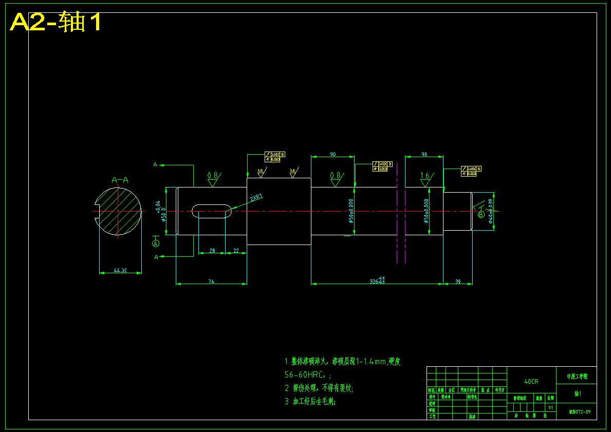Image resolution: width=611 pixels, height=432 pixels.
Task: Click the 0.8 roughness symbol under the 90 dimension
Action: (x=337, y=179)
